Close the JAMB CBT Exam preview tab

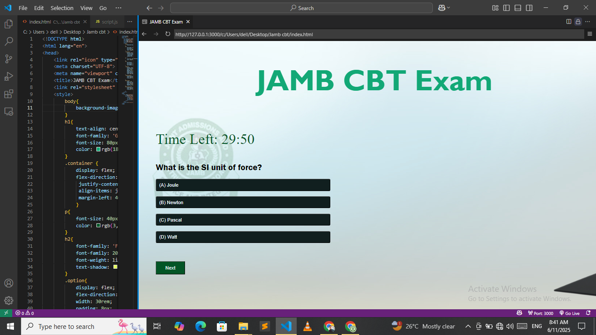point(188,21)
